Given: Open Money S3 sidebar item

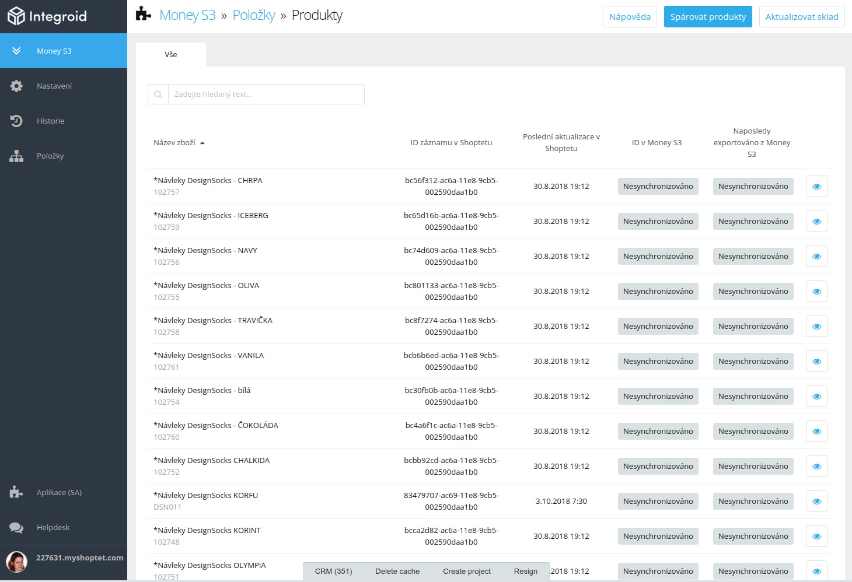Looking at the screenshot, I should click(x=64, y=51).
